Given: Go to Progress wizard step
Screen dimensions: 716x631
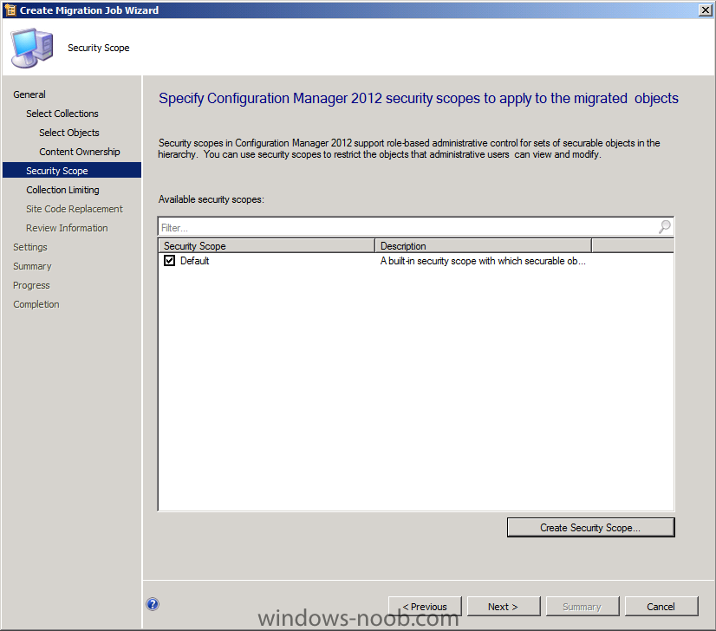Looking at the screenshot, I should (31, 285).
